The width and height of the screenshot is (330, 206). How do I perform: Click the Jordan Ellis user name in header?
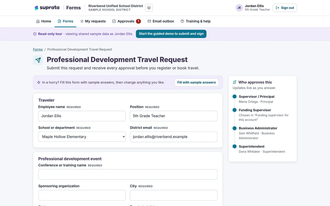tap(254, 6)
